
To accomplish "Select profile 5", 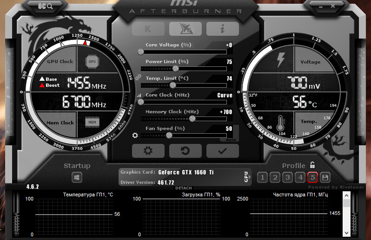I will pyautogui.click(x=312, y=177).
